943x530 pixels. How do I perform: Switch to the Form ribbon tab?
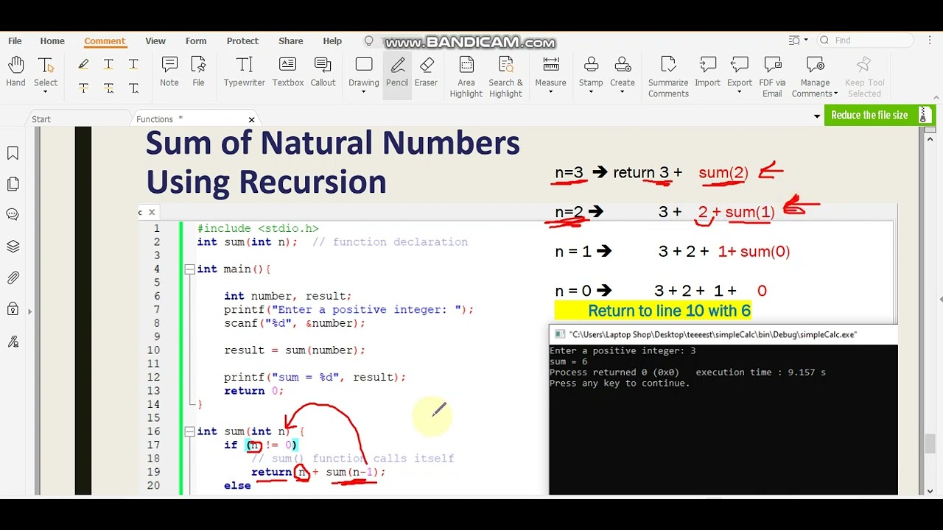coord(196,41)
